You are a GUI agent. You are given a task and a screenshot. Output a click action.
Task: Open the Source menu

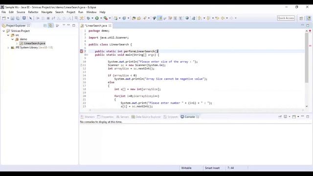point(21,12)
